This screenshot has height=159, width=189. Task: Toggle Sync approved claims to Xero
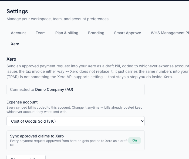(x=134, y=140)
